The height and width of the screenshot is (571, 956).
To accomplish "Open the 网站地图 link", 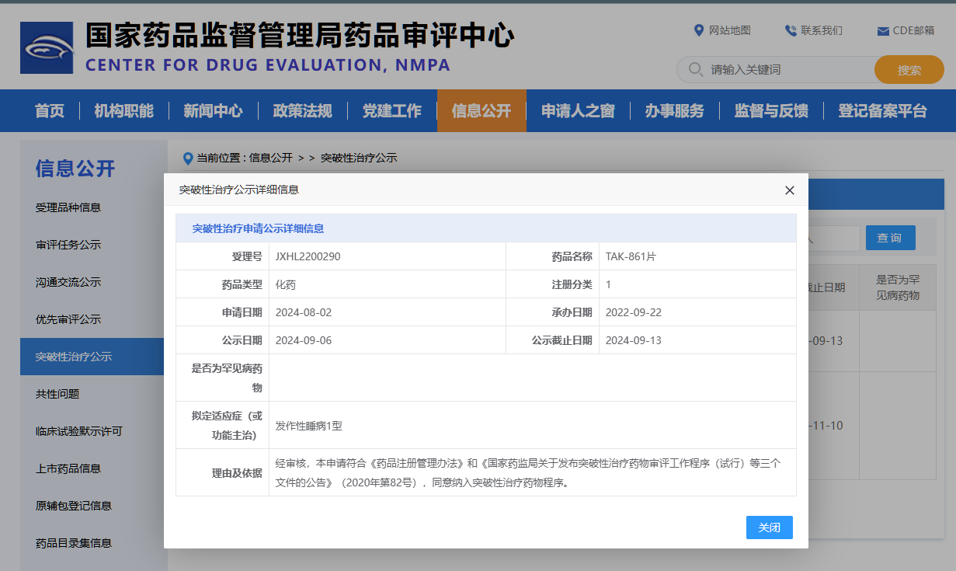I will click(730, 30).
